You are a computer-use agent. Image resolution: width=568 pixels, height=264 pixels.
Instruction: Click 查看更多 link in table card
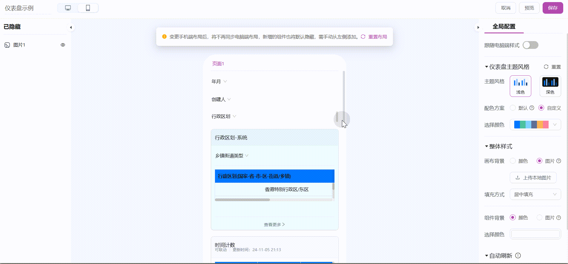274,224
